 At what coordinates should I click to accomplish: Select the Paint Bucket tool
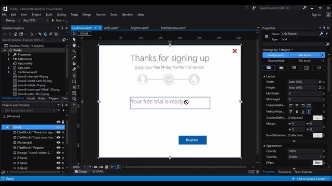74,63
